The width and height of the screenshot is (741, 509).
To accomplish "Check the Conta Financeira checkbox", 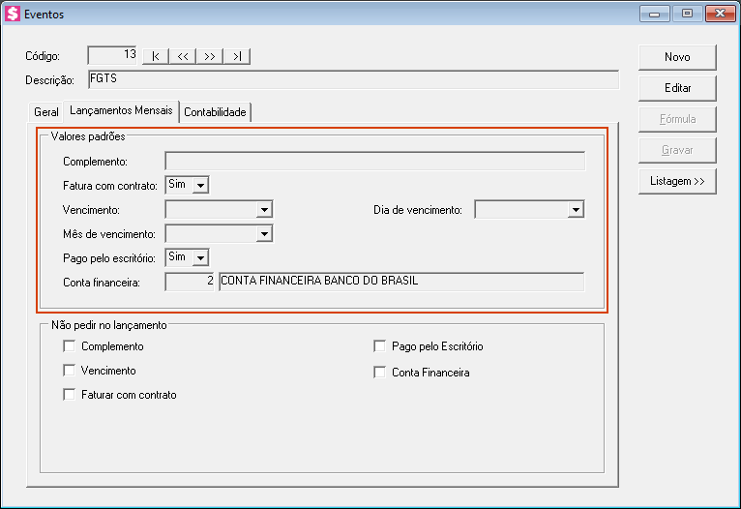I will pos(379,372).
